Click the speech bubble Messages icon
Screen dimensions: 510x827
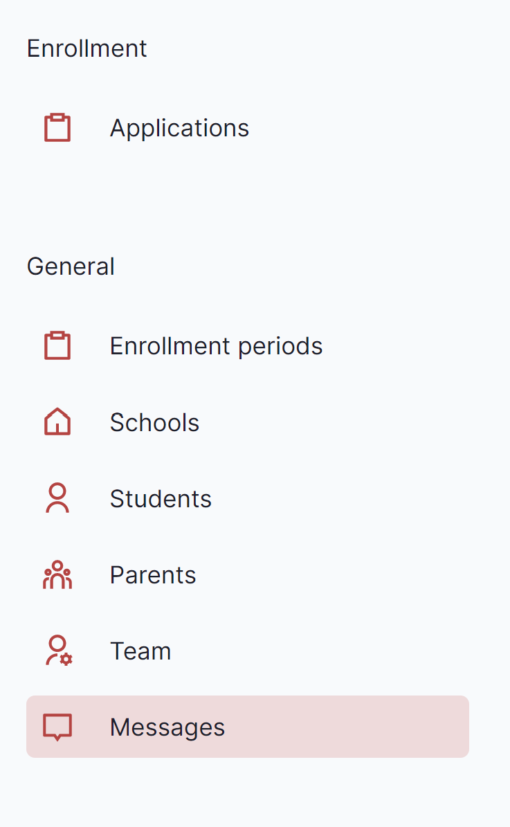pyautogui.click(x=57, y=727)
